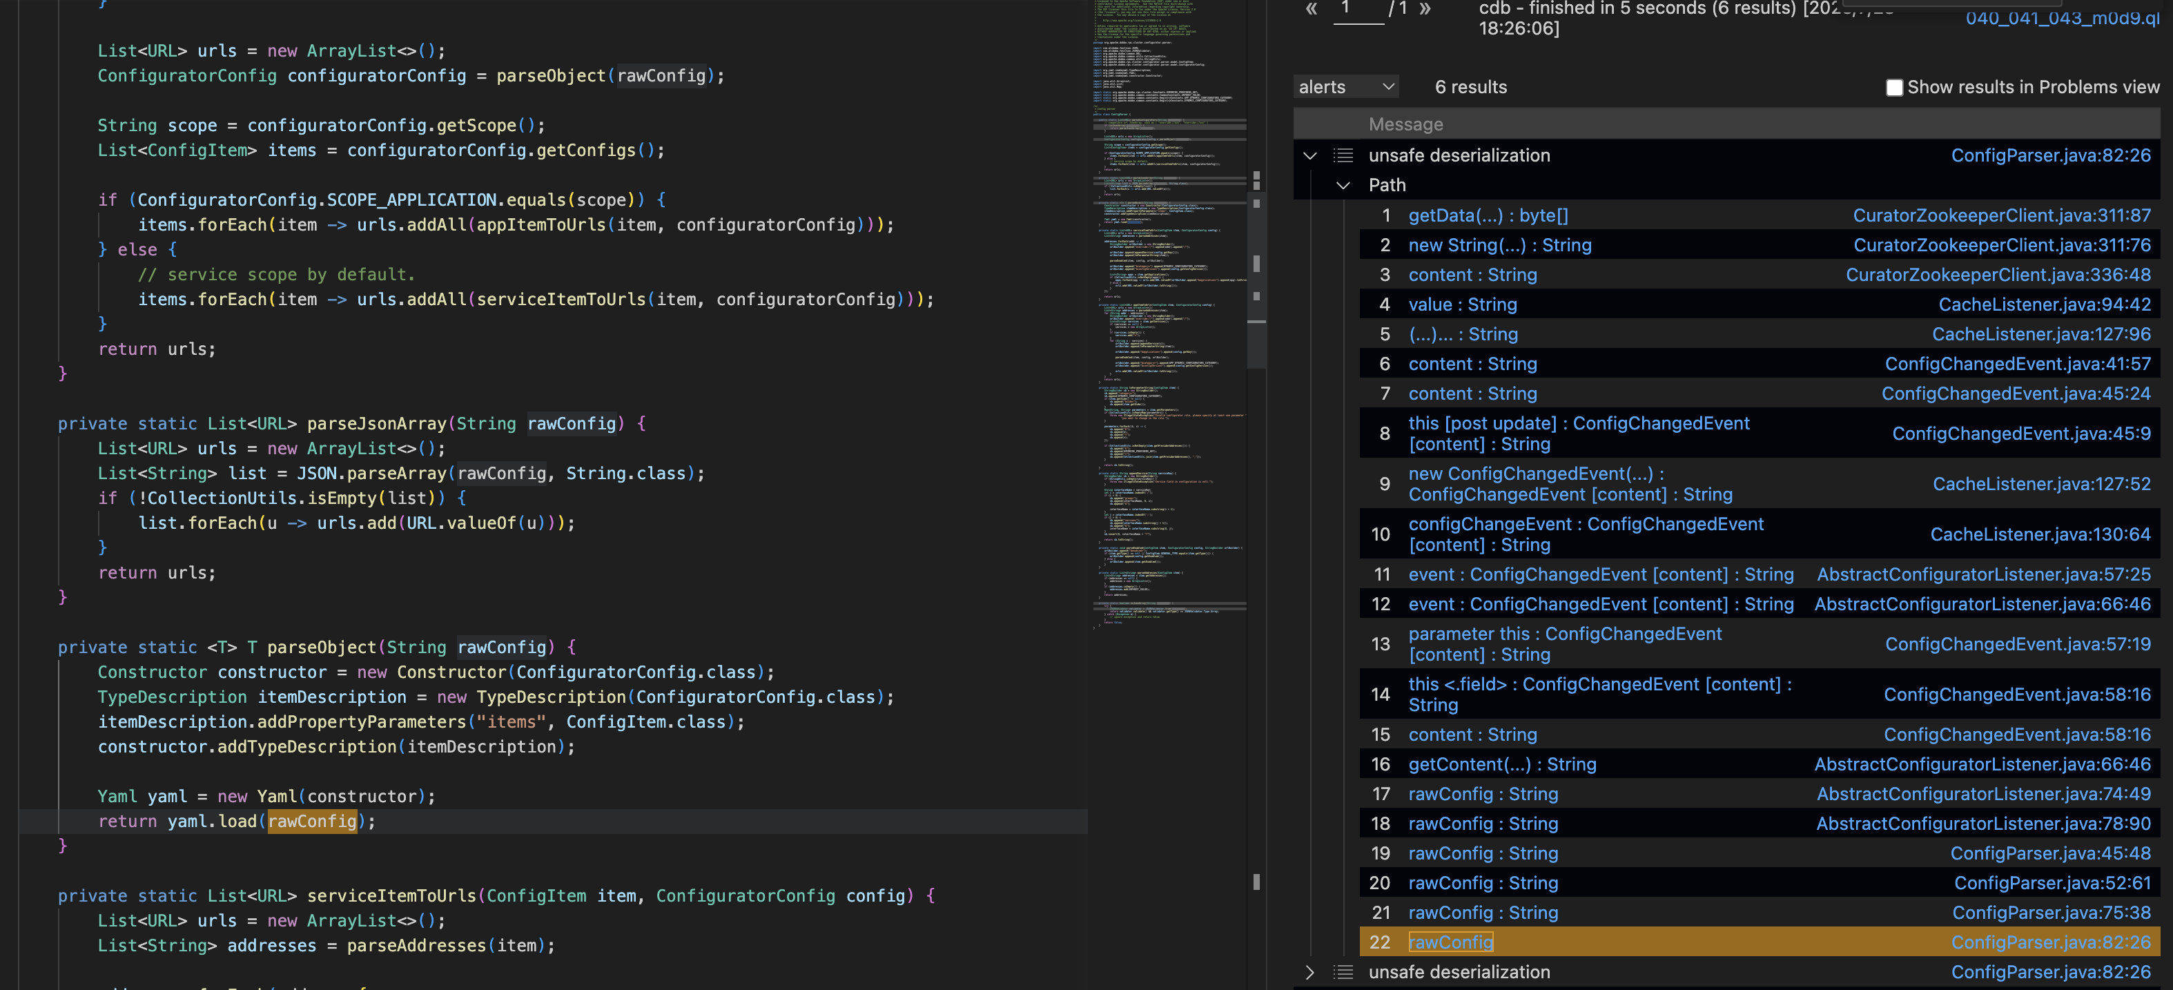Screen dimensions: 2173x990
Task: Open CuratorZookeeperClient.java:311:76 location
Action: (2002, 246)
